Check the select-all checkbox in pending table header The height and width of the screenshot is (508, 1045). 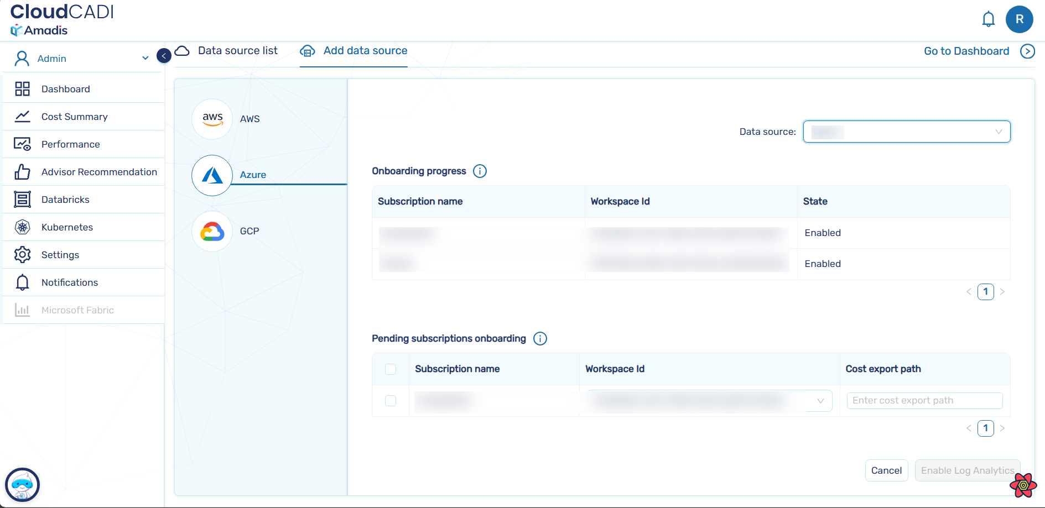point(391,369)
